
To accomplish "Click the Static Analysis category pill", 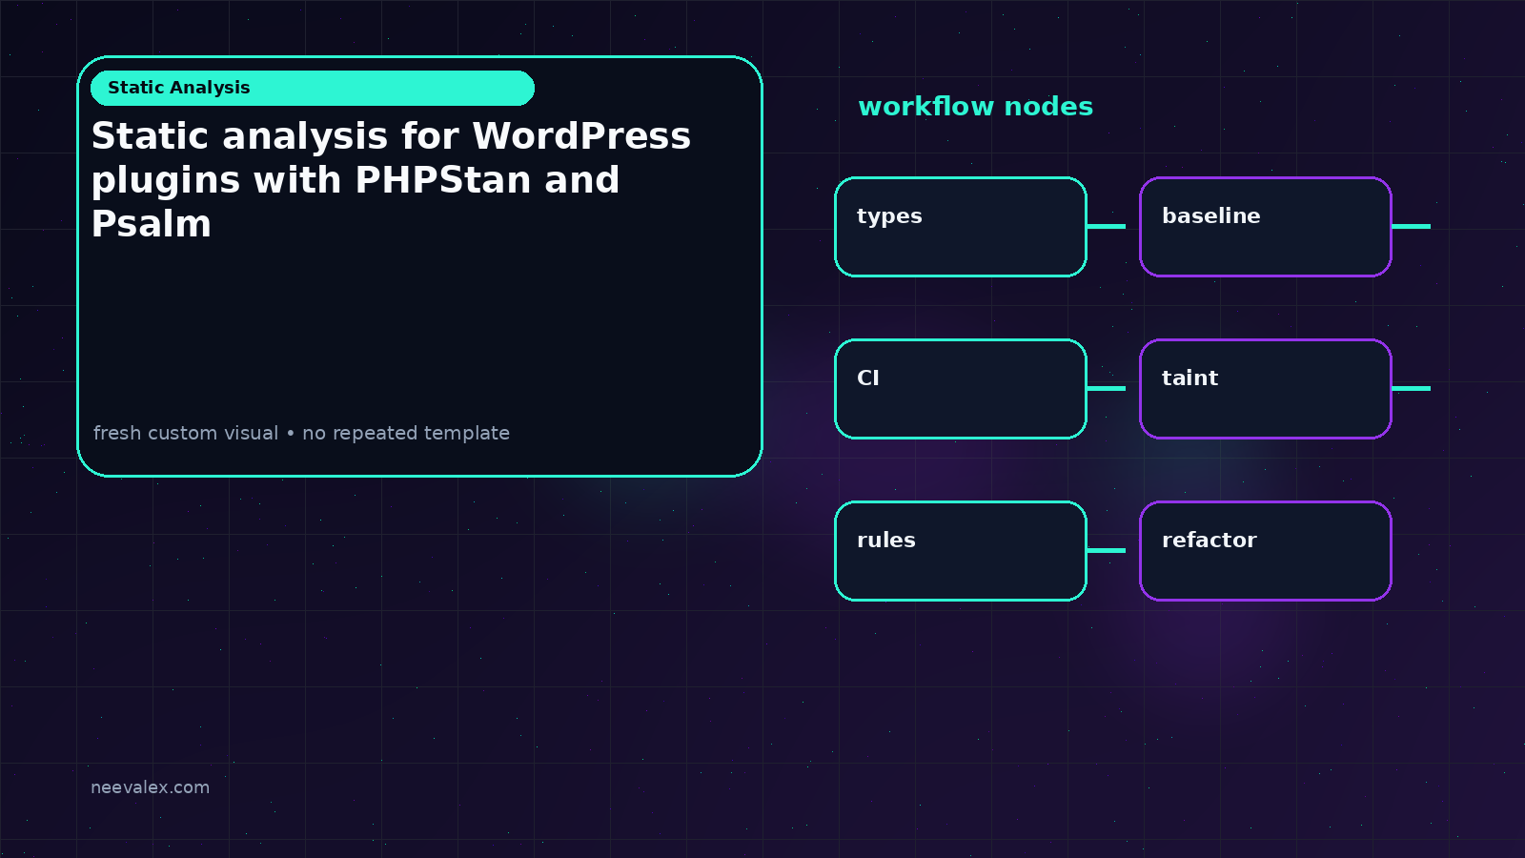I will pos(313,88).
